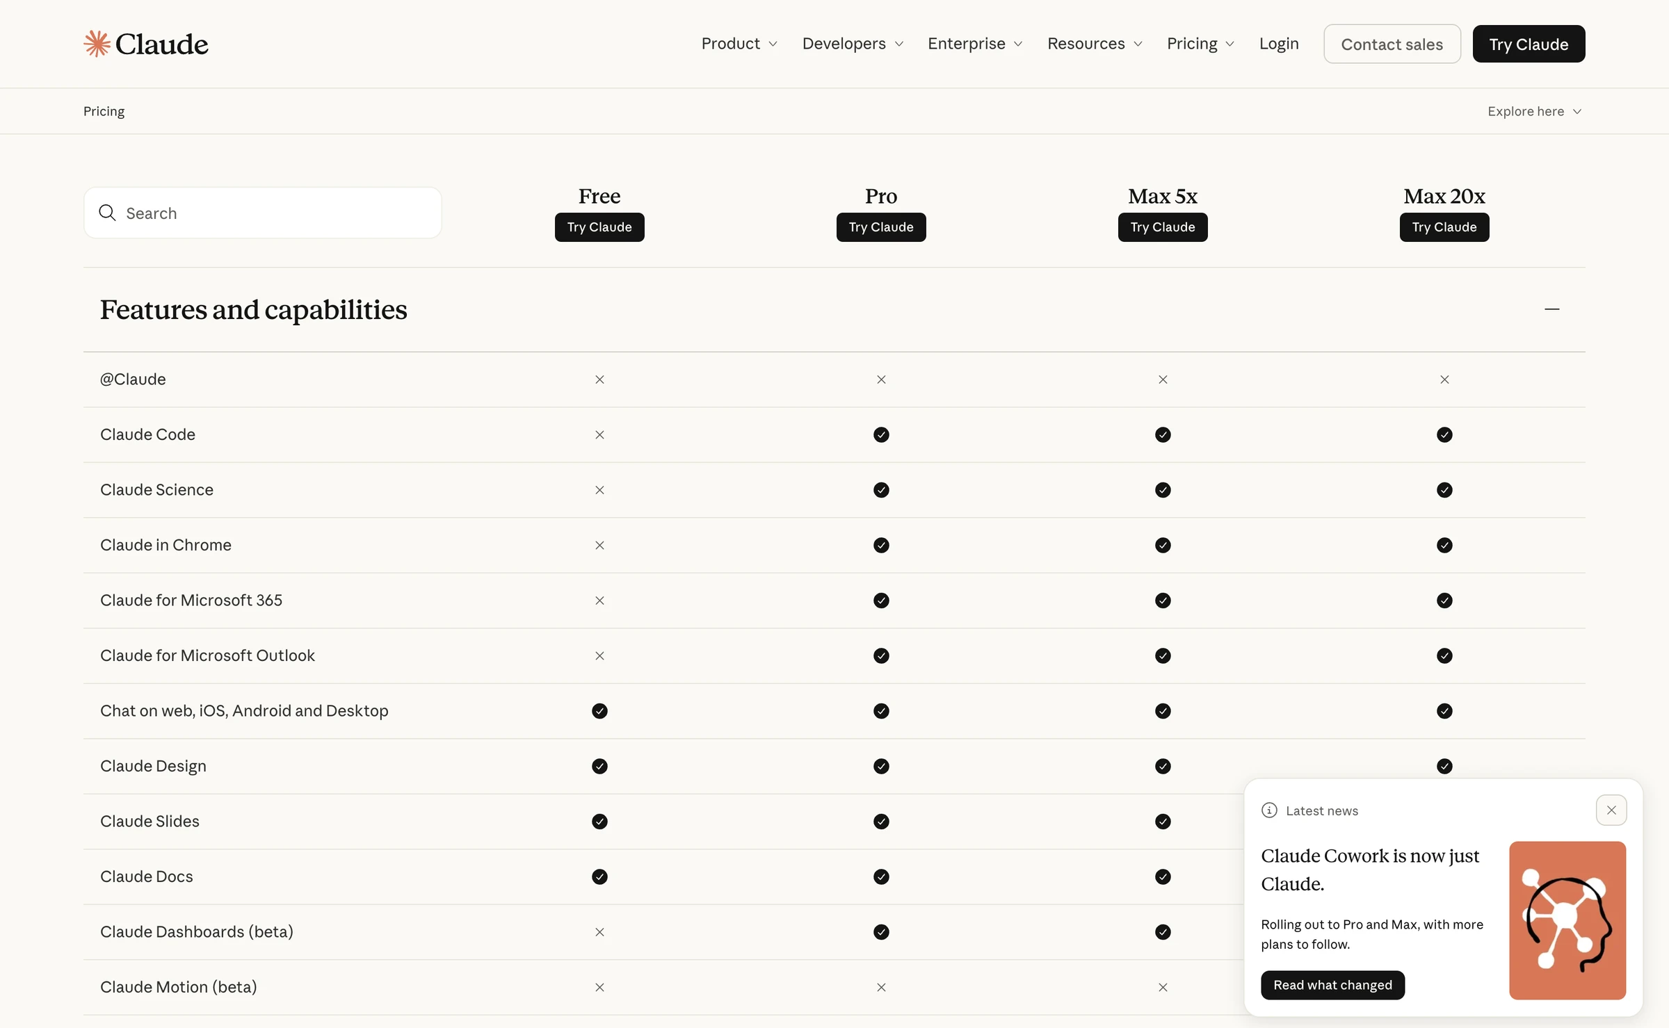Click Try Claude under the Pro plan

coord(881,227)
